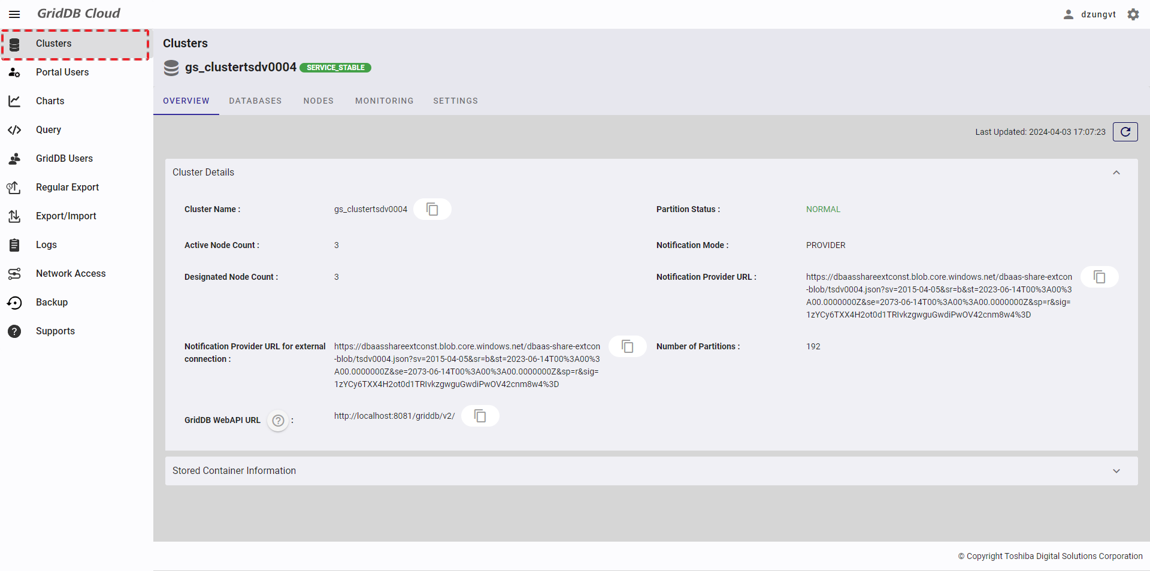Viewport: 1150px width, 571px height.
Task: Click the hamburger menu icon
Action: click(14, 14)
